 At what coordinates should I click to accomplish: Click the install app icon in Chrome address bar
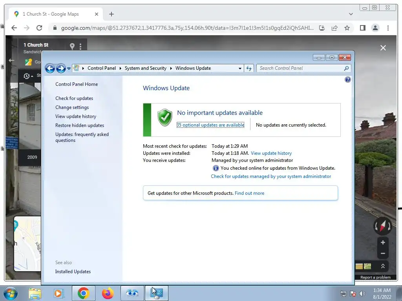click(x=322, y=28)
